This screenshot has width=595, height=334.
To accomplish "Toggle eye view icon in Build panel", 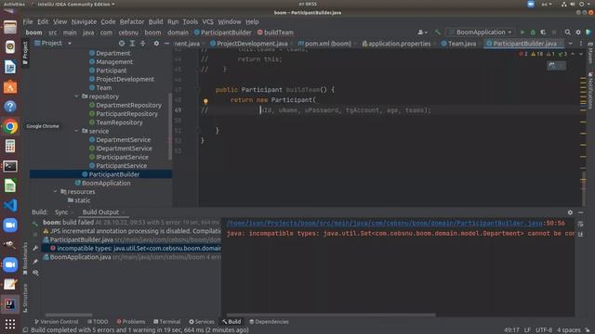I will tap(35, 273).
